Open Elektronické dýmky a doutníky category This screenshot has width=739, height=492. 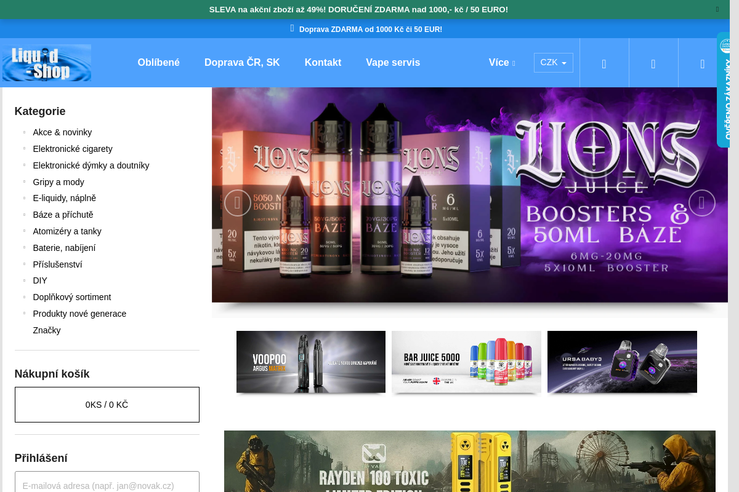pyautogui.click(x=91, y=165)
